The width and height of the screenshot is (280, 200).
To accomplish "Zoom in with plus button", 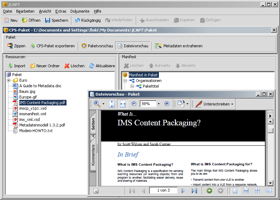I will (167, 104).
